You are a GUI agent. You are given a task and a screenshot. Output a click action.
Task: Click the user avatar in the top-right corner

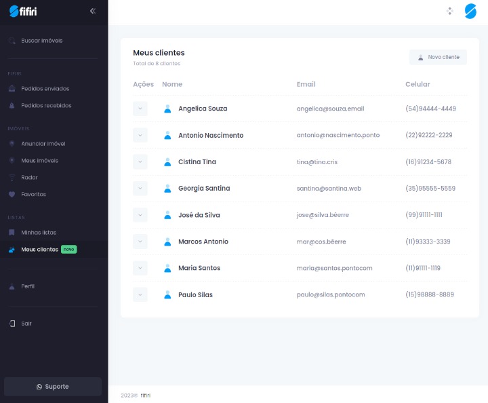click(470, 11)
